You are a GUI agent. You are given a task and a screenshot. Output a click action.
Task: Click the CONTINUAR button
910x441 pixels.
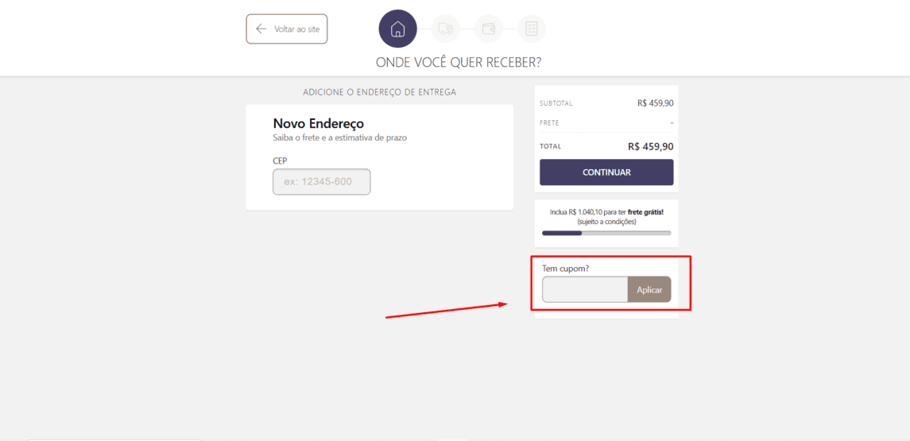[x=606, y=172]
